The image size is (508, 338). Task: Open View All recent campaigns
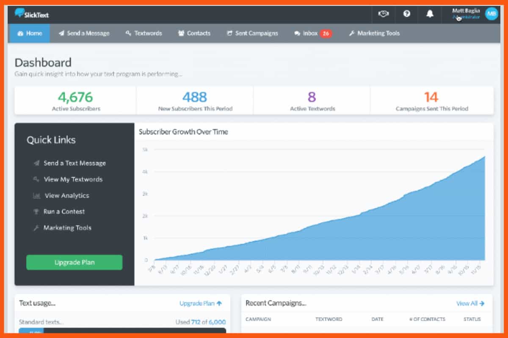click(471, 303)
